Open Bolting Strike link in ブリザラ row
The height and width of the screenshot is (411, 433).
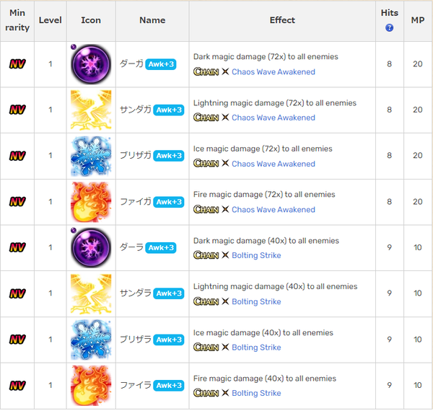tap(256, 347)
